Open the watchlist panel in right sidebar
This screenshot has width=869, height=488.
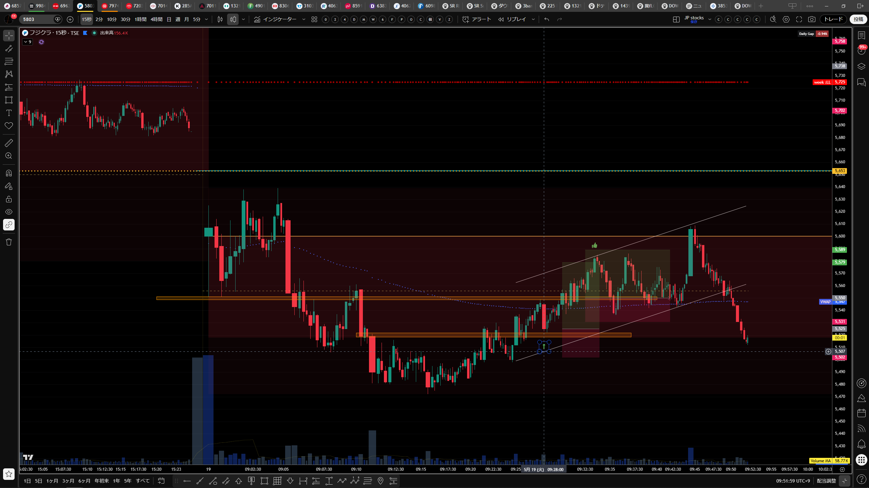862,36
